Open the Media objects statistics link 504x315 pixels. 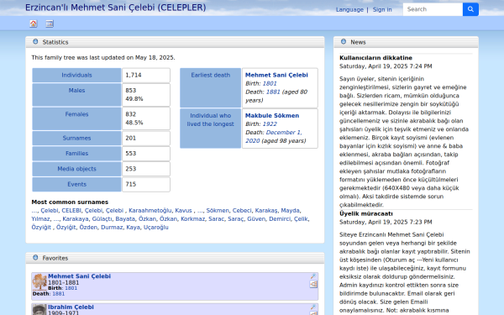tap(76, 169)
